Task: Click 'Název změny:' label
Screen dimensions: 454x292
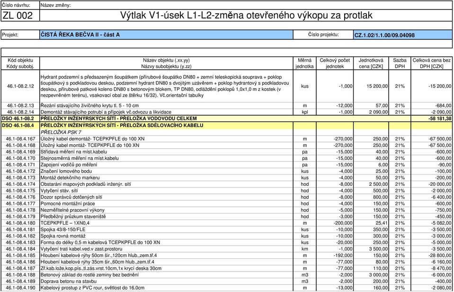Action: point(55,5)
